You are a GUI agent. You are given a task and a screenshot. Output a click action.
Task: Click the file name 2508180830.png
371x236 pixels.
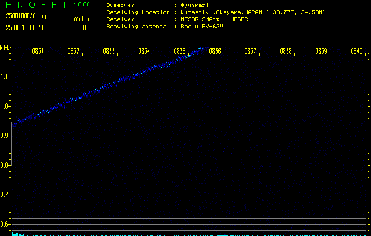26,16
